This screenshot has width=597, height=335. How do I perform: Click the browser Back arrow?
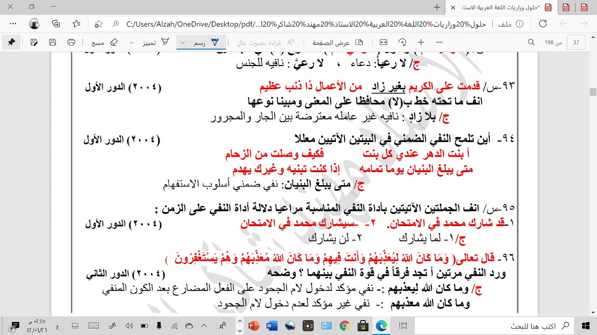point(563,24)
